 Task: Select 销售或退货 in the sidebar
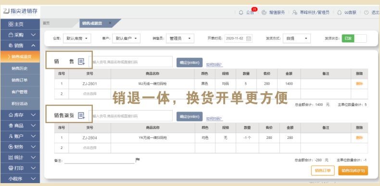(x=20, y=57)
